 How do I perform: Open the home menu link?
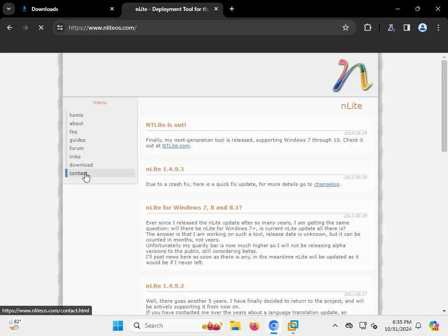pyautogui.click(x=76, y=115)
